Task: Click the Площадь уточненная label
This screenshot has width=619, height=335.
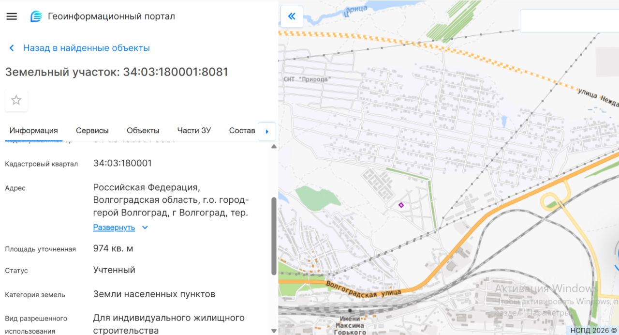Action: (x=41, y=249)
